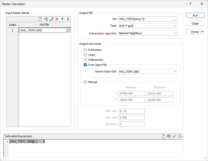
Task: Click the append row icon in the grid toolbar
Action: pyautogui.click(x=51, y=19)
